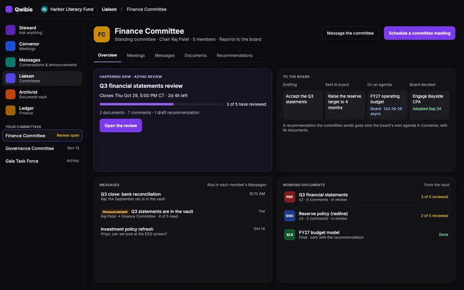This screenshot has height=290, width=464.
Task: Open the Steward module icon
Action: 11,30
